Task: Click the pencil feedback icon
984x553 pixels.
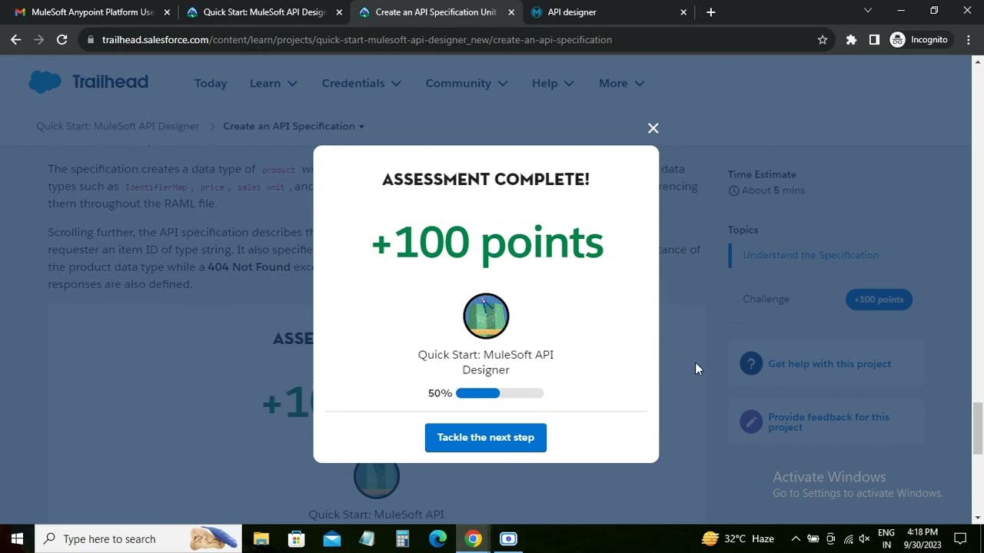Action: click(x=751, y=422)
